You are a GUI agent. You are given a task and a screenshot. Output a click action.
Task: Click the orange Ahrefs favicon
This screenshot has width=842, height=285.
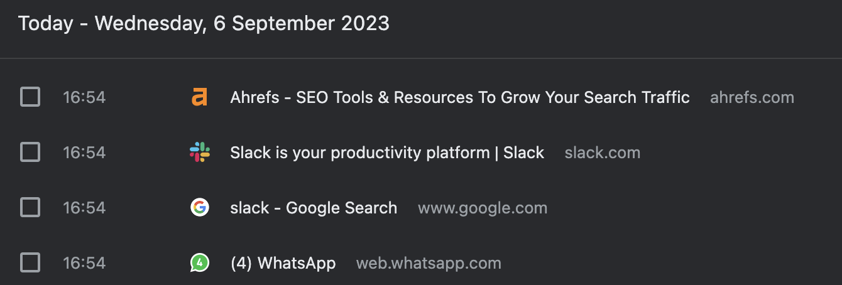click(x=200, y=97)
